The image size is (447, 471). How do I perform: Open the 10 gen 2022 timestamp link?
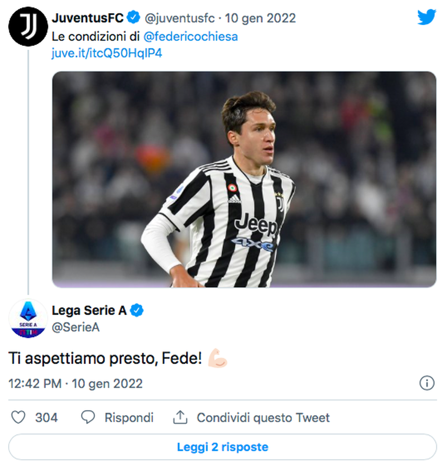[x=261, y=16]
